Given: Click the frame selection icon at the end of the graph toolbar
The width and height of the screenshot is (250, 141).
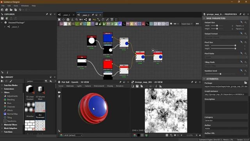Looking at the screenshot, I should tap(116, 20).
